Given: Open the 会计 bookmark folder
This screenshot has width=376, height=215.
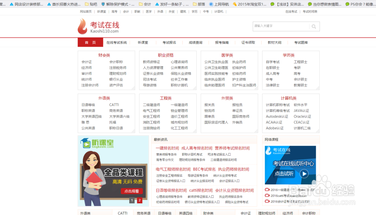Looking at the screenshot, I should [145, 4].
